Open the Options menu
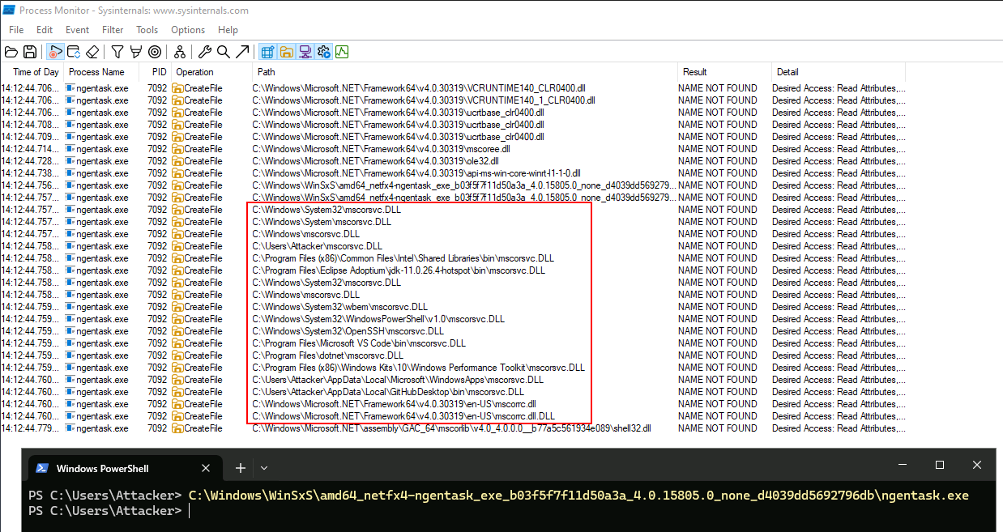The height and width of the screenshot is (532, 1003). coord(188,30)
